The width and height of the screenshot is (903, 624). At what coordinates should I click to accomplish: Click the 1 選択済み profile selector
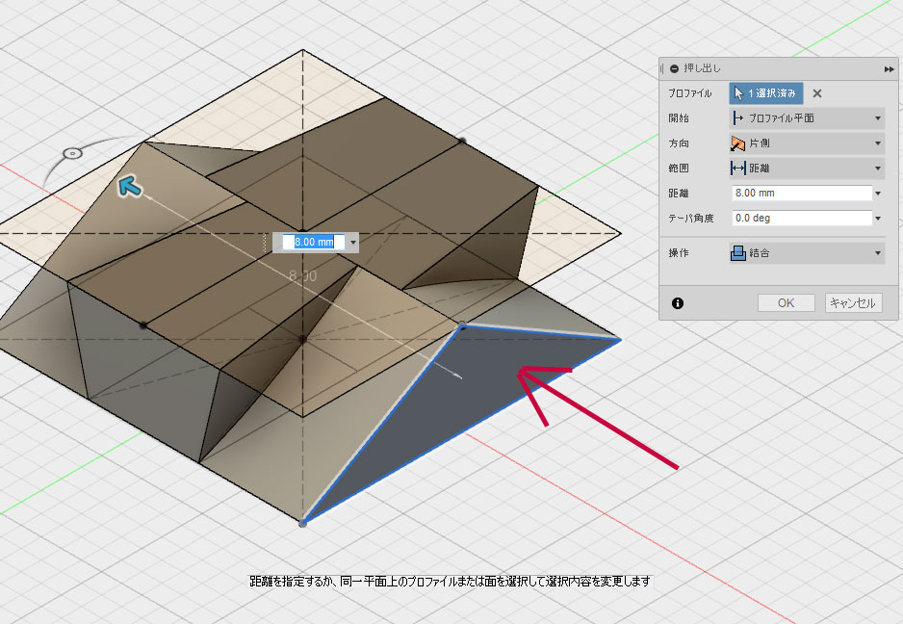tap(765, 93)
